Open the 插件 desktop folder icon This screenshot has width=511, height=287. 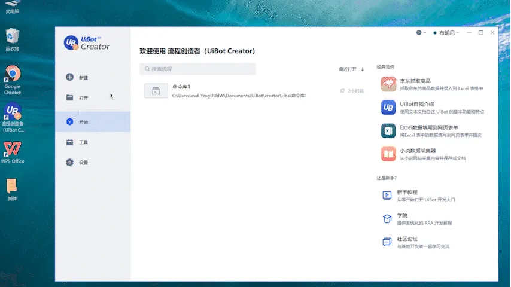pos(12,190)
